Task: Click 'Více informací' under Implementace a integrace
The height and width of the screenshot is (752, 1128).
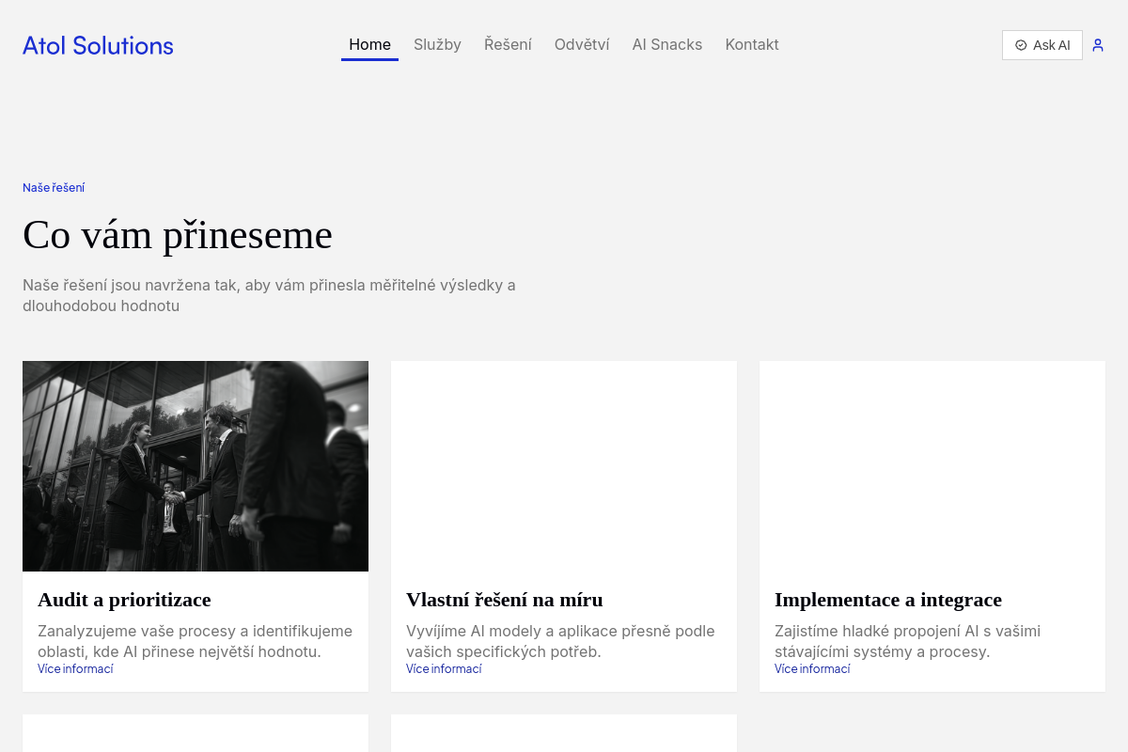Action: (812, 668)
